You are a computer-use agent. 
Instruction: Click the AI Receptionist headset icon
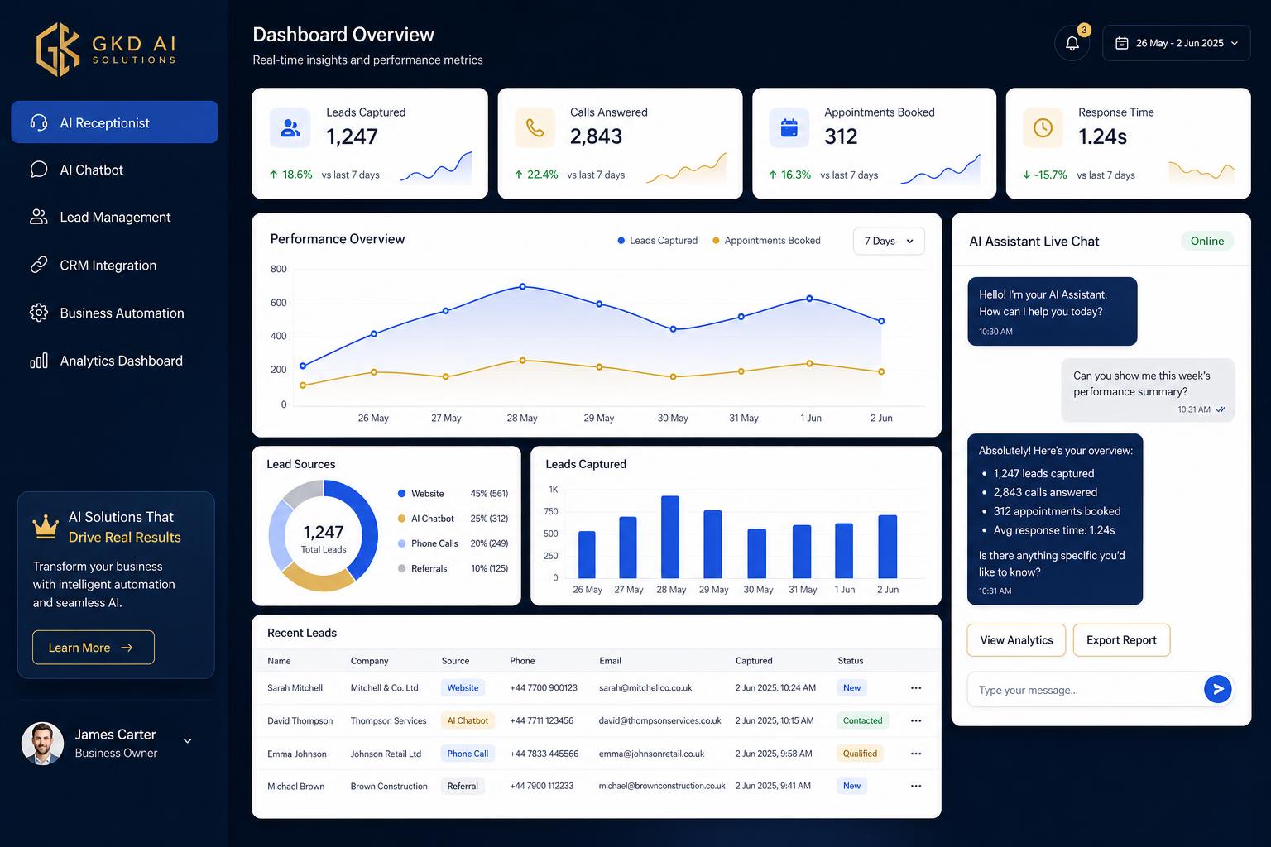[x=39, y=122]
